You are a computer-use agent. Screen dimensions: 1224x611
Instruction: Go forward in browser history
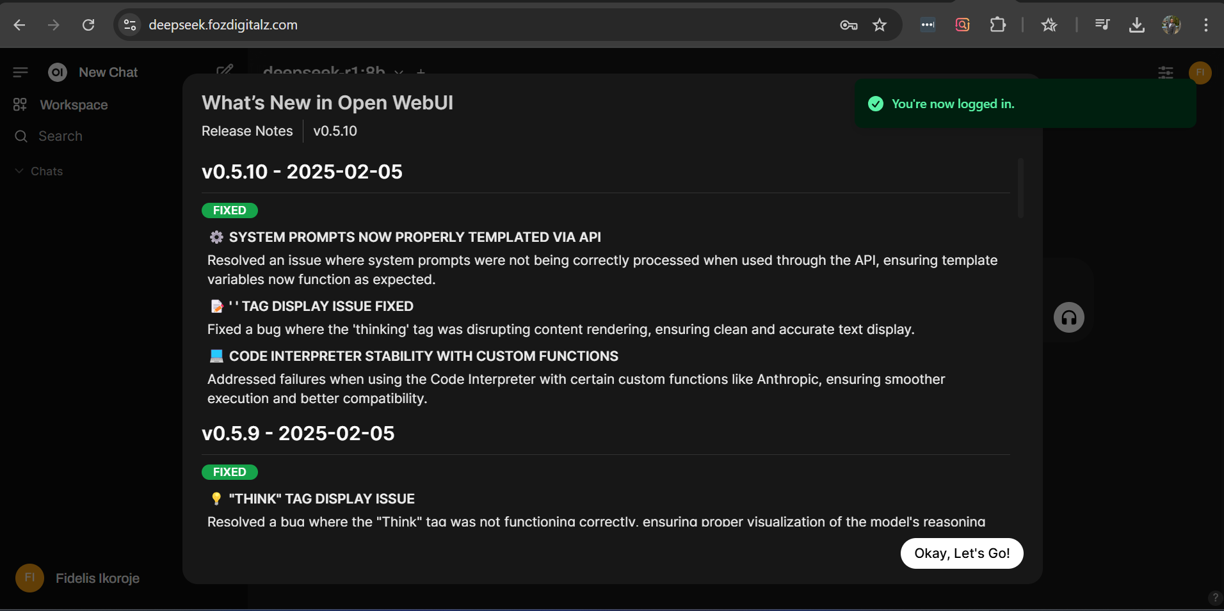54,25
